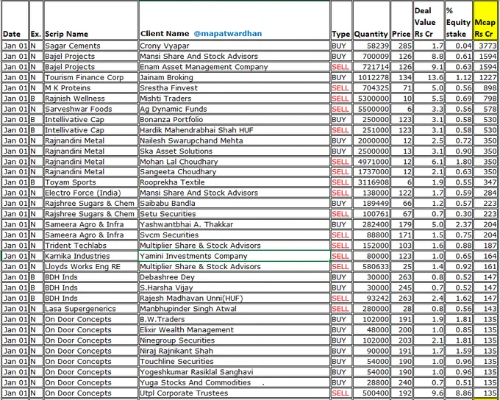Select the Quantity column header
The height and width of the screenshot is (400, 500).
(371, 21)
